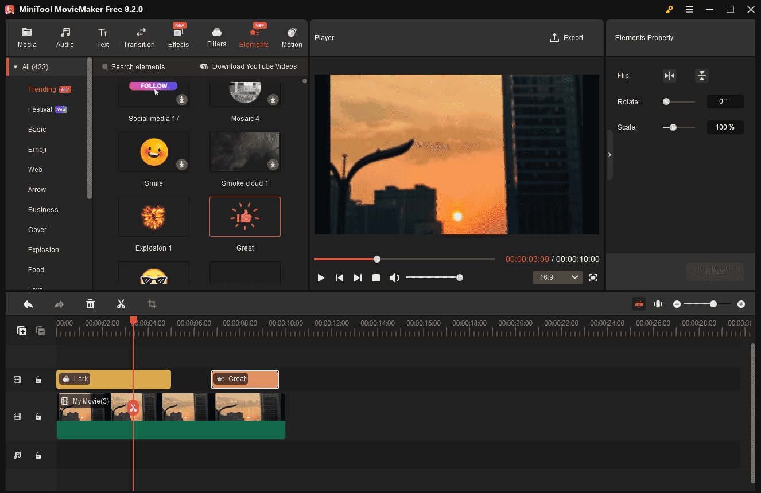Open the Audio tab
761x493 pixels.
pyautogui.click(x=65, y=37)
